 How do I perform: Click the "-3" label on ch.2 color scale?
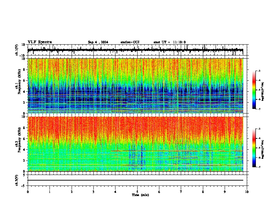[259, 129]
